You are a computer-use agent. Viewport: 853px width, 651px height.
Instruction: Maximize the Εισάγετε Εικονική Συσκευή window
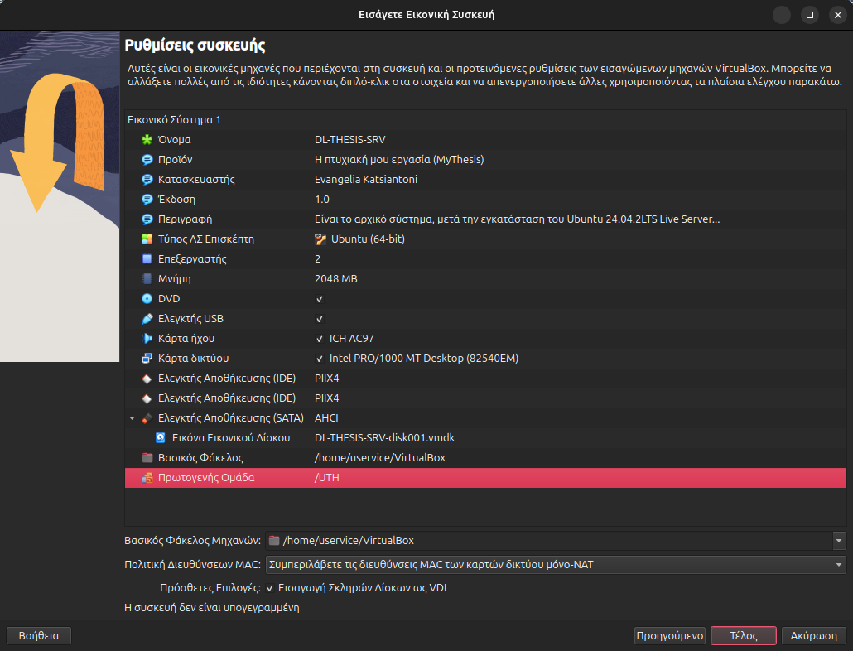pyautogui.click(x=810, y=15)
